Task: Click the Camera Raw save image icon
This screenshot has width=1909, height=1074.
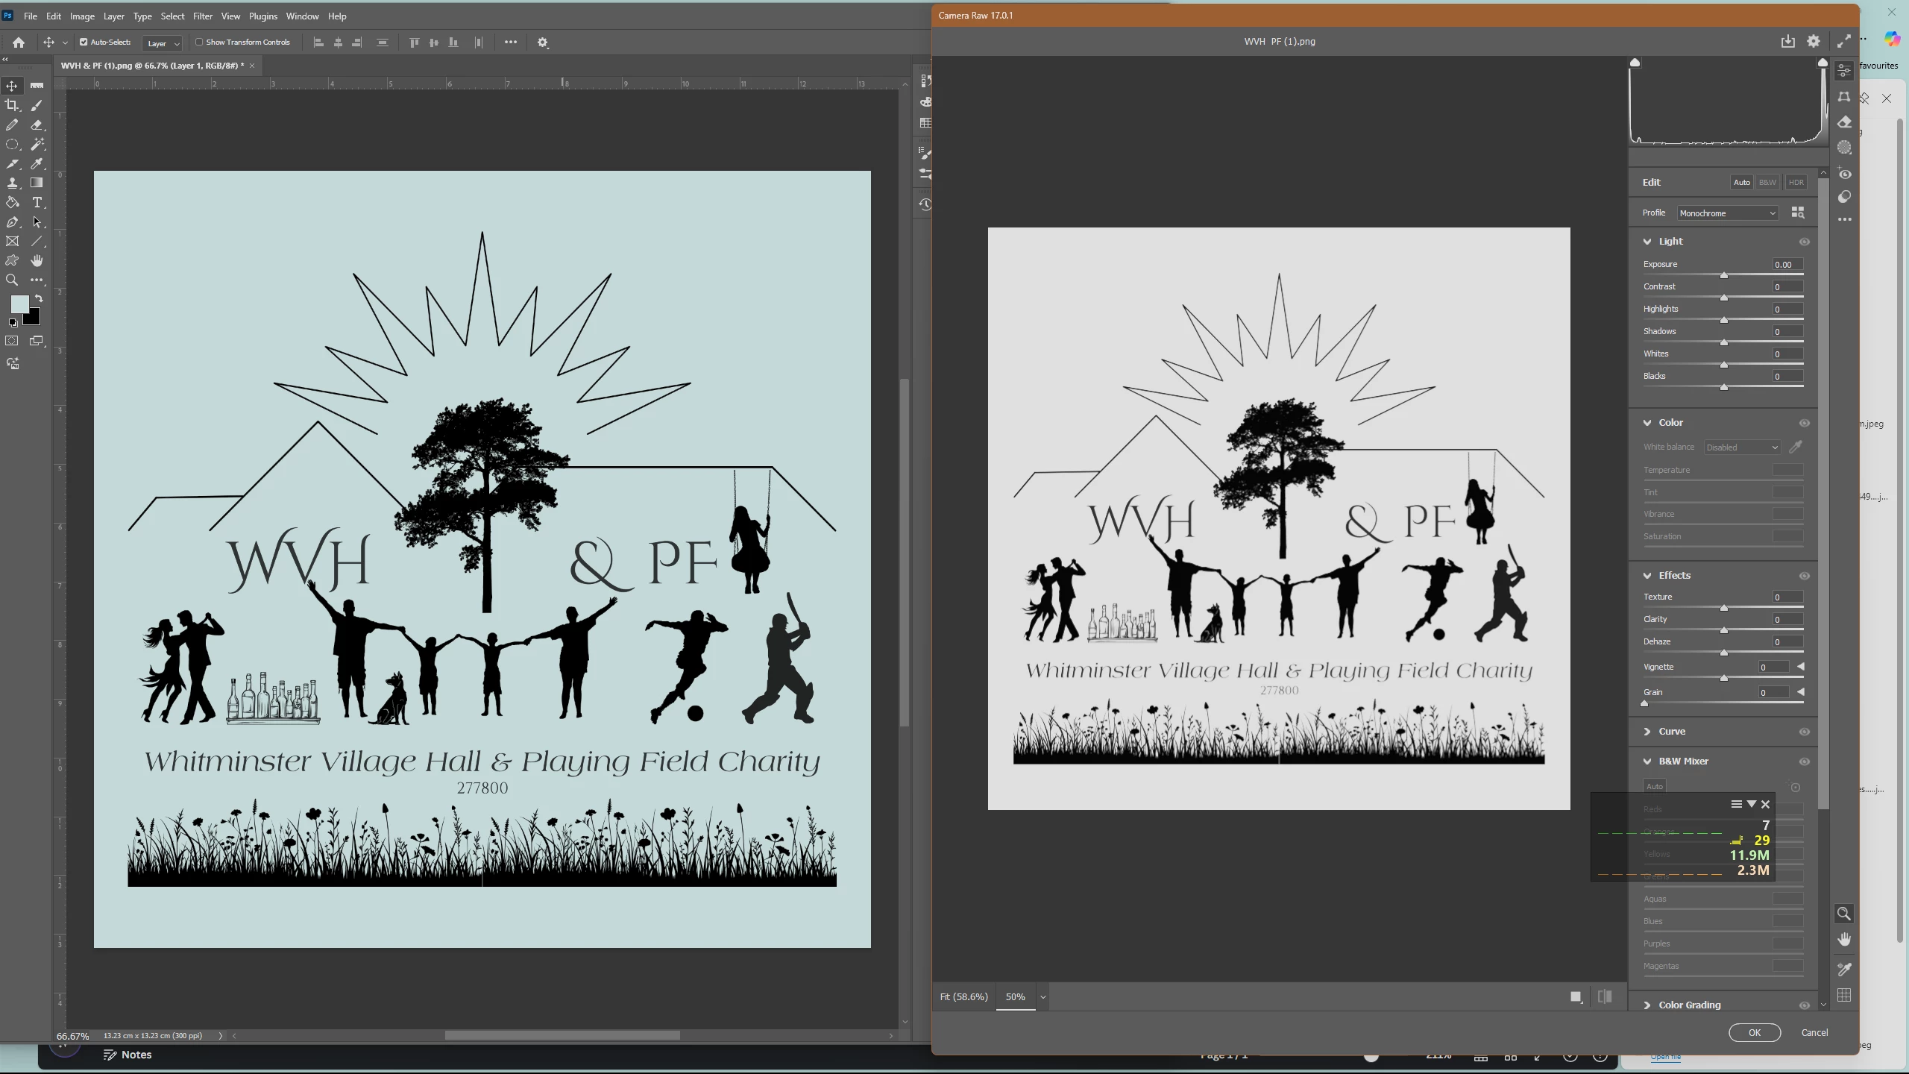Action: point(1788,42)
